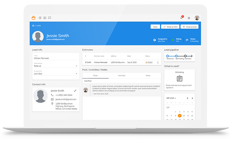The height and width of the screenshot is (144, 231).
Task: Click the Save button
Action: click(155, 27)
